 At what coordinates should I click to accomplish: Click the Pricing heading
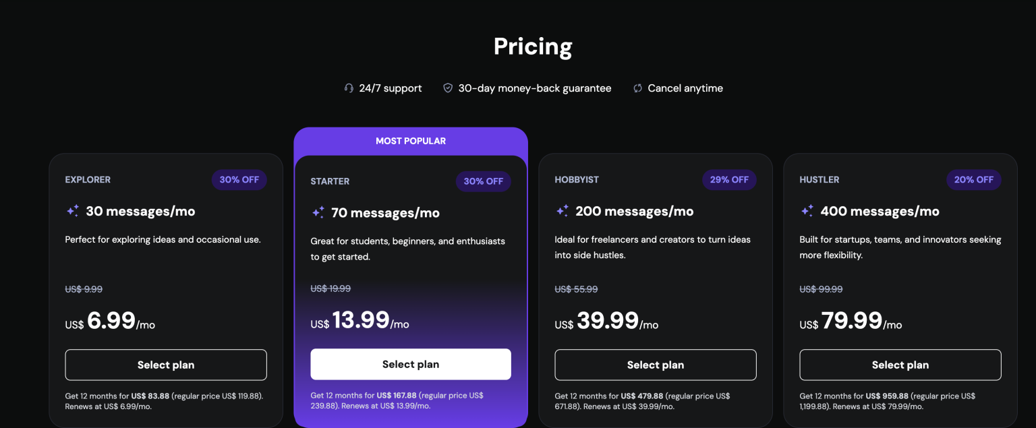533,46
